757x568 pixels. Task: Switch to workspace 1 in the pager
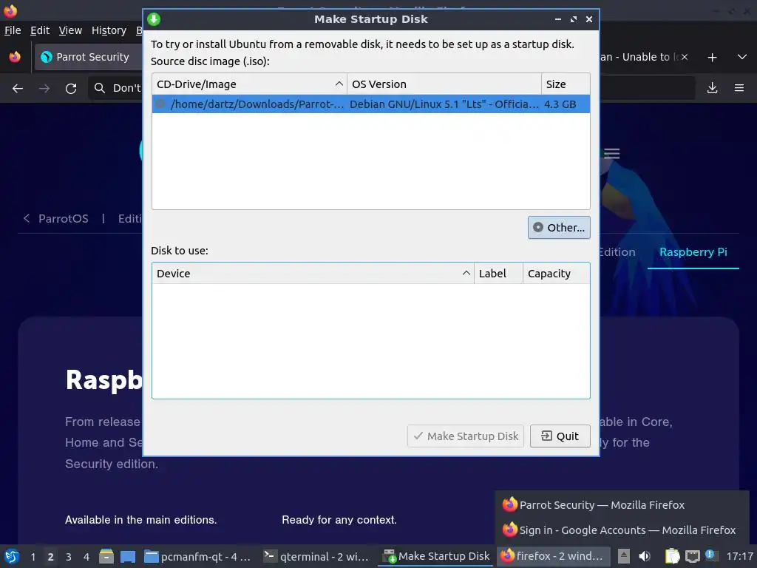click(x=33, y=557)
